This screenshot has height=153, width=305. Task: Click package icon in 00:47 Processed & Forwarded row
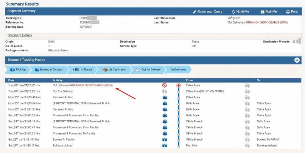[164, 127]
